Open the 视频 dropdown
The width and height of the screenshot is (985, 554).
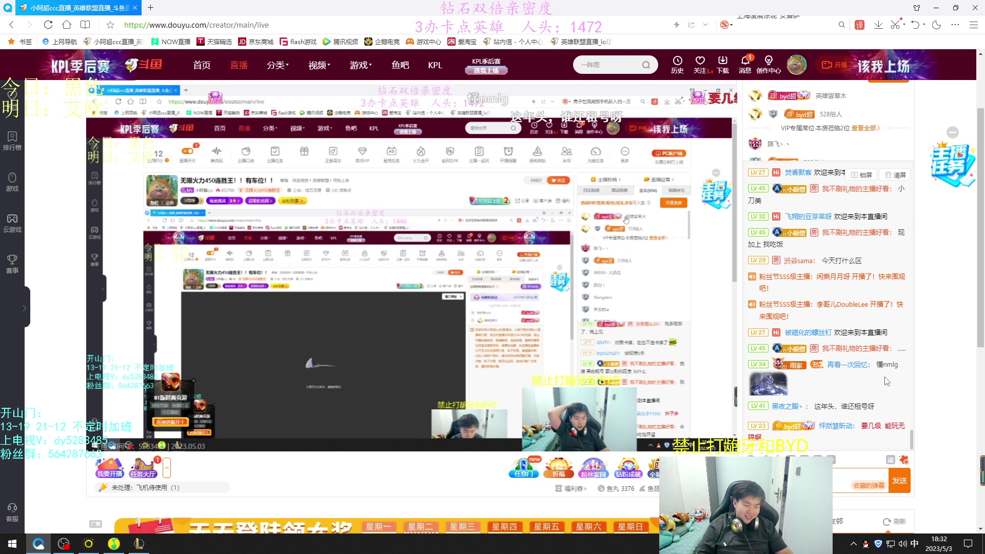pyautogui.click(x=318, y=65)
